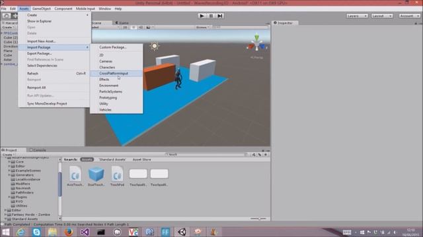Choose Custom Package... from submenu
Screen dimensions: 423x237
coord(116,47)
